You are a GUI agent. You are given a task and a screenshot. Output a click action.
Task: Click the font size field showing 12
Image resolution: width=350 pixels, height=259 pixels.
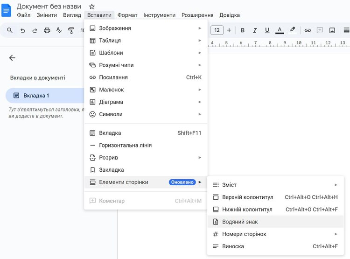pyautogui.click(x=217, y=30)
